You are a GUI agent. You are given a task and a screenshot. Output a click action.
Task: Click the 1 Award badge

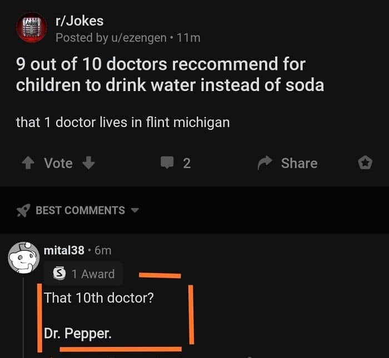[83, 274]
